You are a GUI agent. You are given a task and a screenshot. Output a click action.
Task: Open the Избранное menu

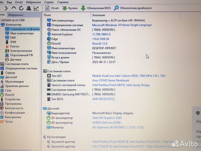pos(33,2)
